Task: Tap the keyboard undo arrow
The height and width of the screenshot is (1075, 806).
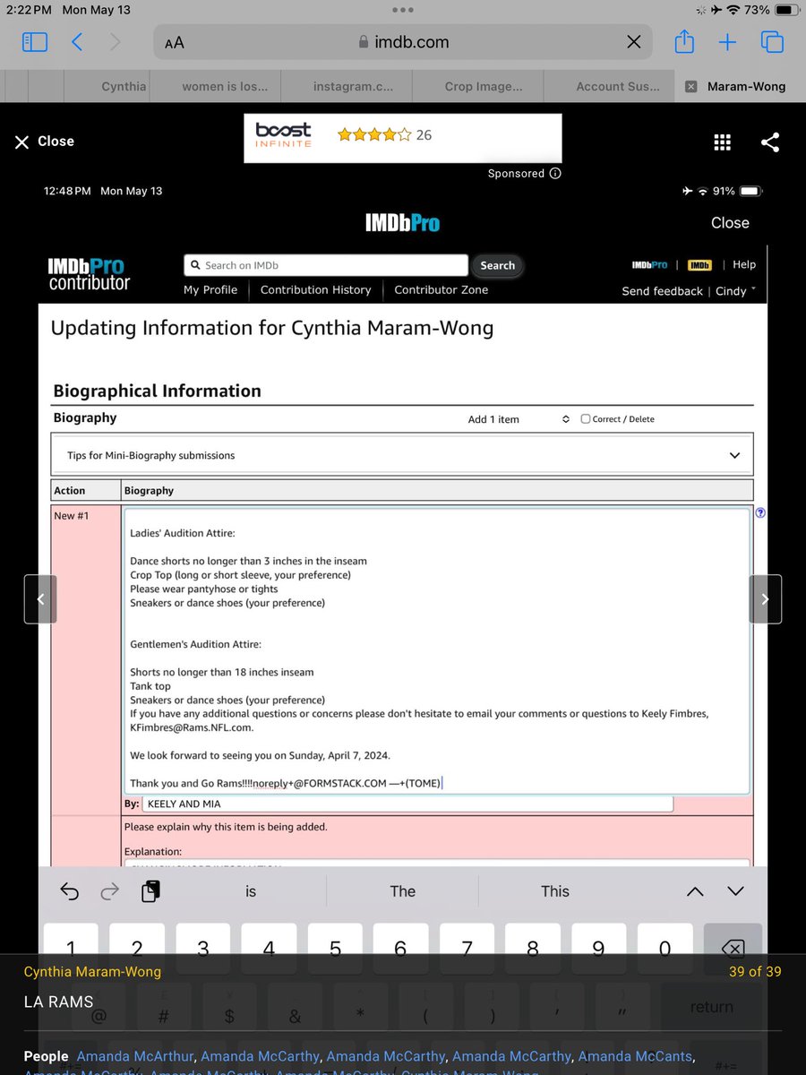Action: pos(70,891)
